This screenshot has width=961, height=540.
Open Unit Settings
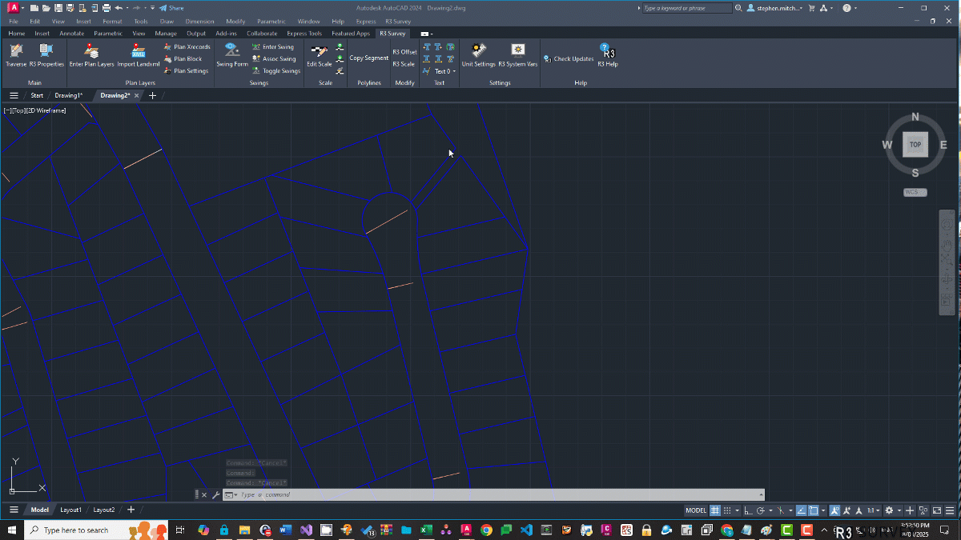point(479,54)
